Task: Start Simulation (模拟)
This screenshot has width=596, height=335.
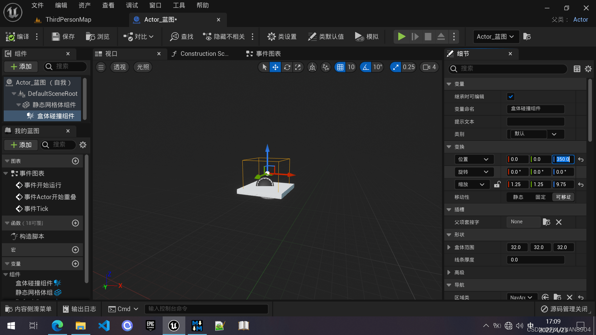Action: pyautogui.click(x=367, y=37)
